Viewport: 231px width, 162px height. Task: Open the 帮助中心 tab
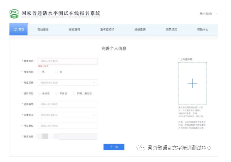(203, 29)
